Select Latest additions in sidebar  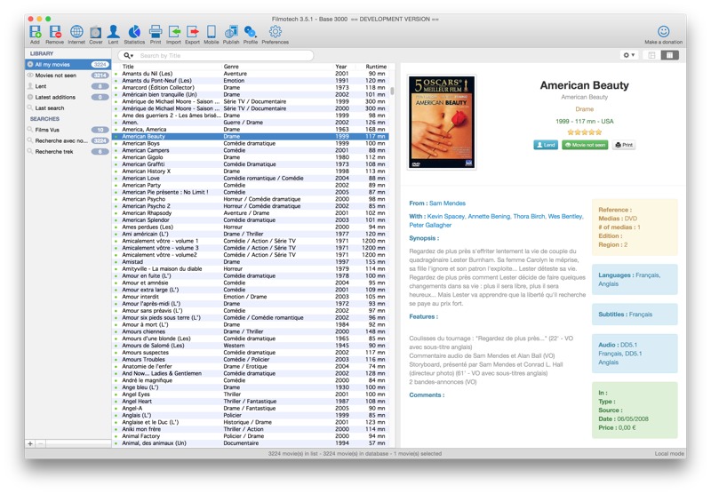pos(68,97)
